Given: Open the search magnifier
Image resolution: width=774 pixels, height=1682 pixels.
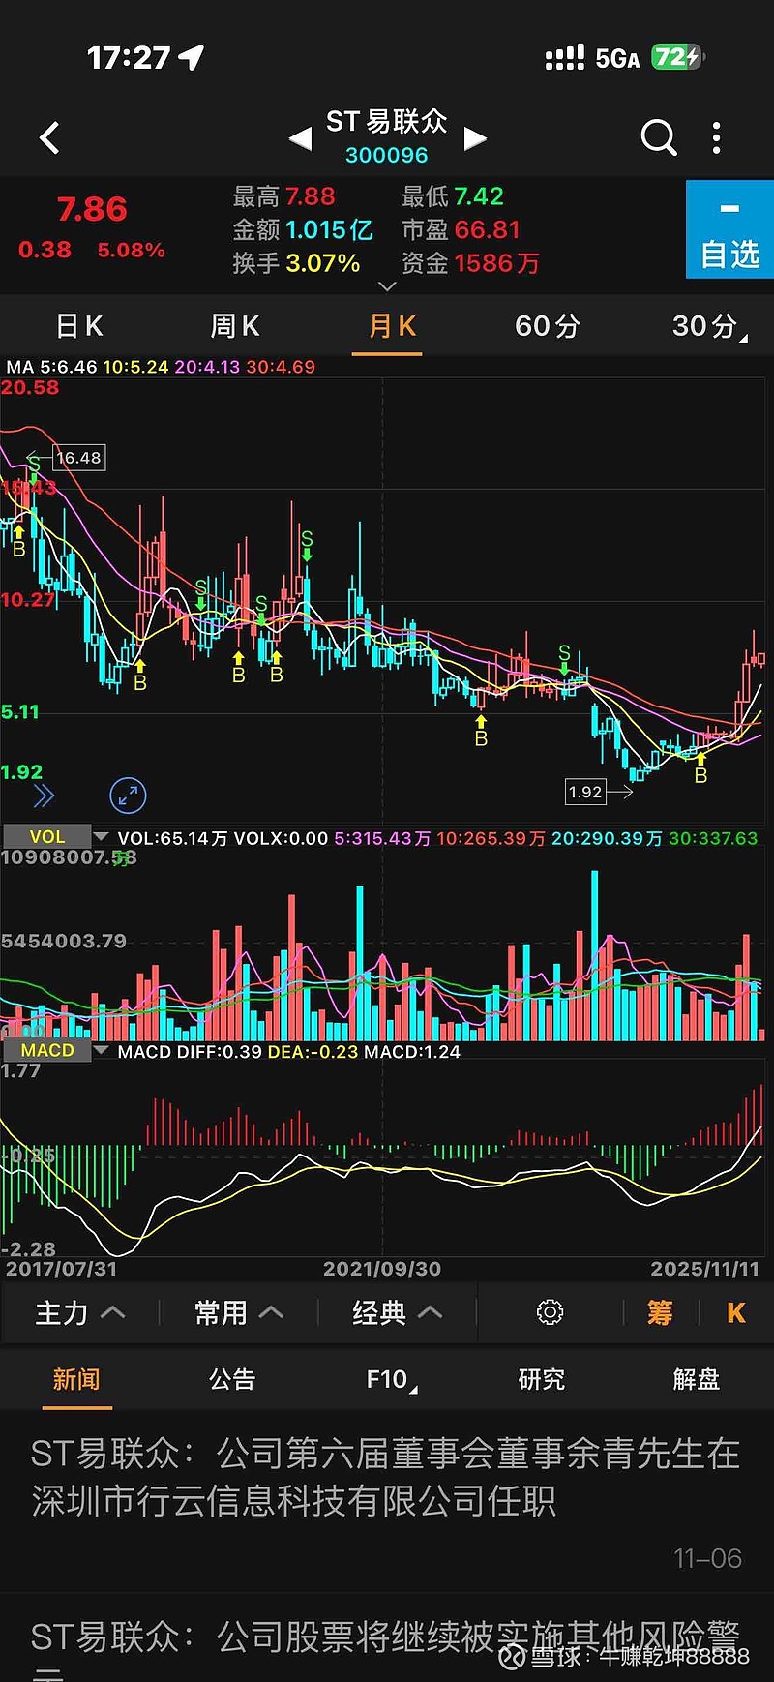Looking at the screenshot, I should pyautogui.click(x=658, y=138).
